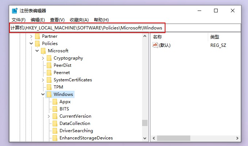Select the SystemCertificates tree label
The width and height of the screenshot is (248, 146).
pyautogui.click(x=73, y=80)
